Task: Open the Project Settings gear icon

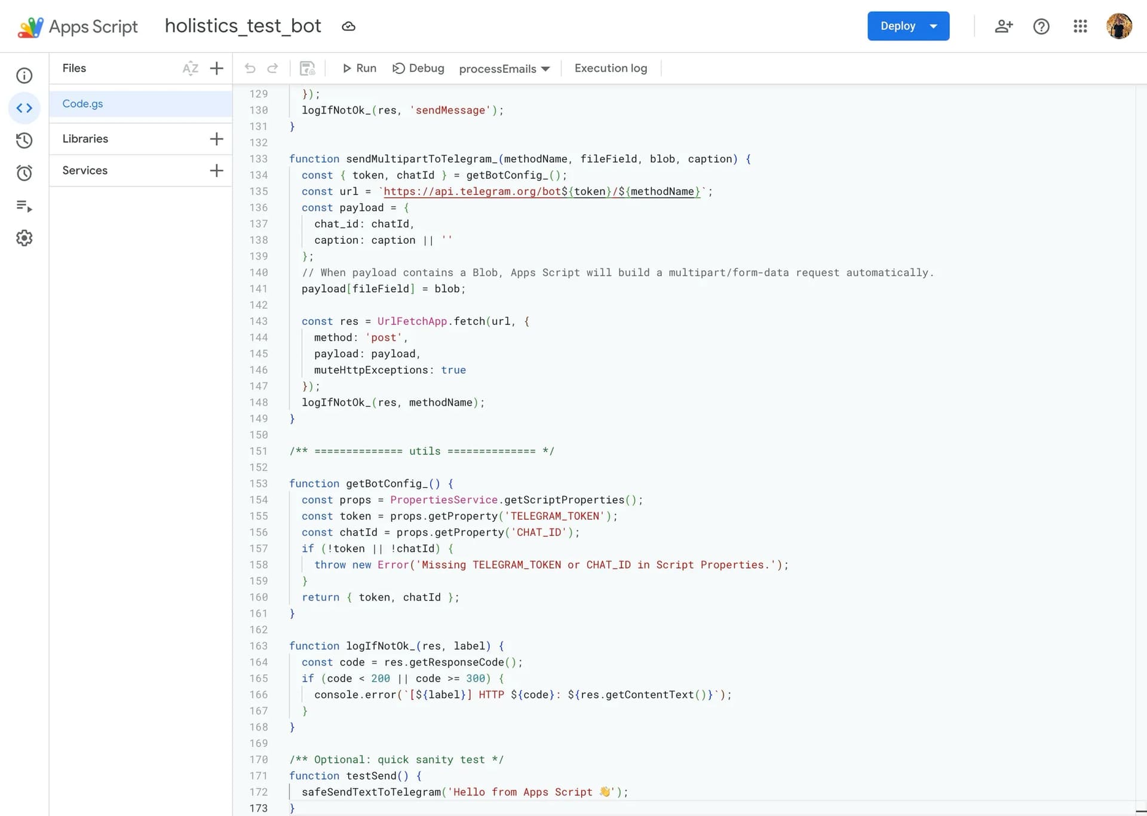Action: (x=24, y=238)
